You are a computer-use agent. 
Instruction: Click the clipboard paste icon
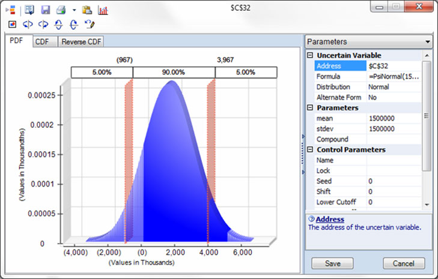[87, 10]
